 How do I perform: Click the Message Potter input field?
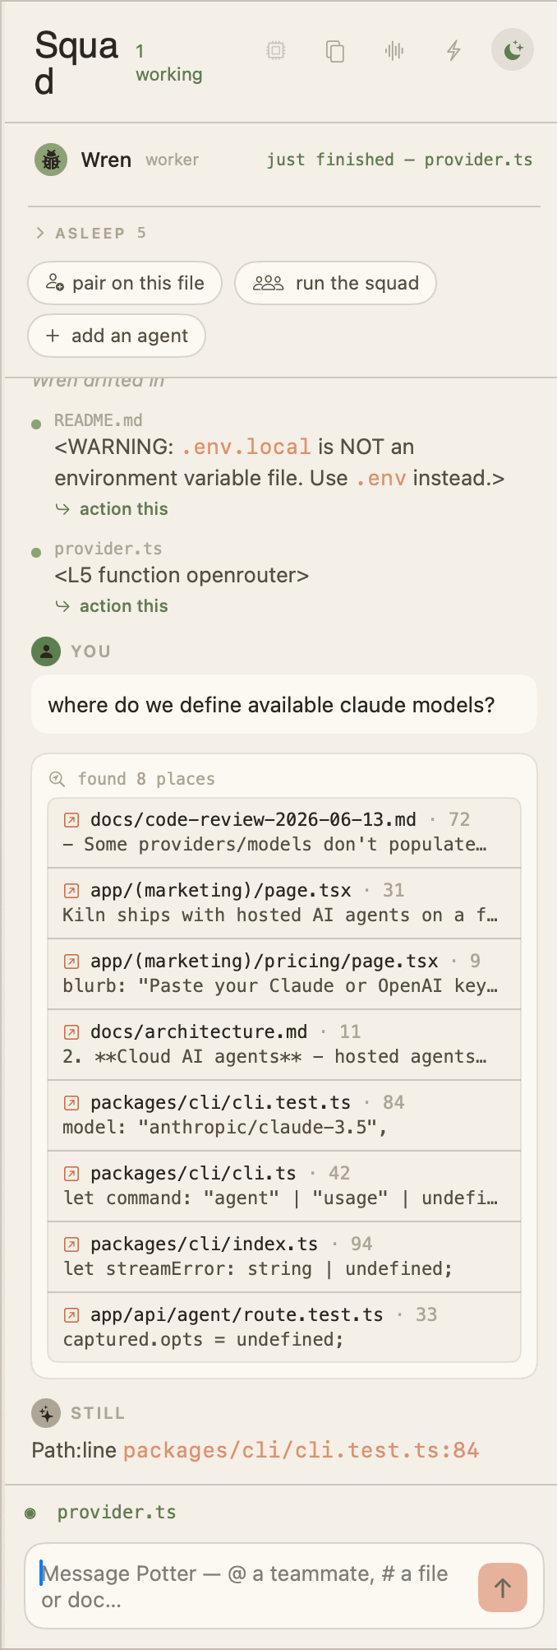251,1587
